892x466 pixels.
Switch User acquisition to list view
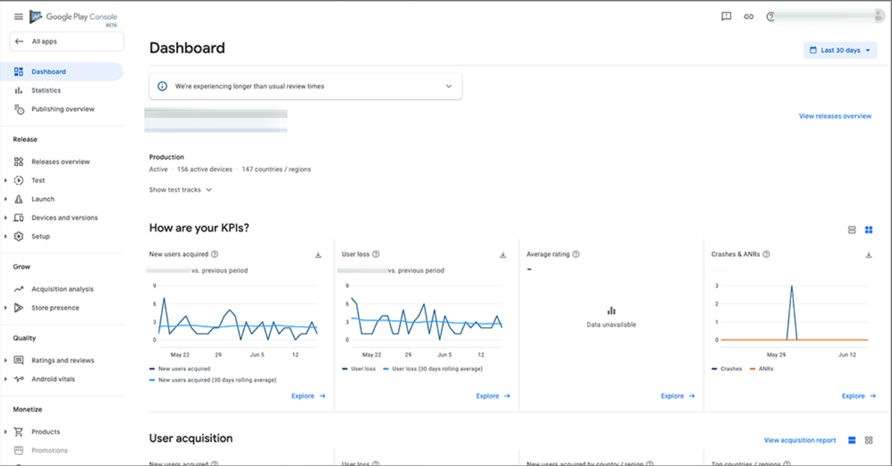coord(852,440)
